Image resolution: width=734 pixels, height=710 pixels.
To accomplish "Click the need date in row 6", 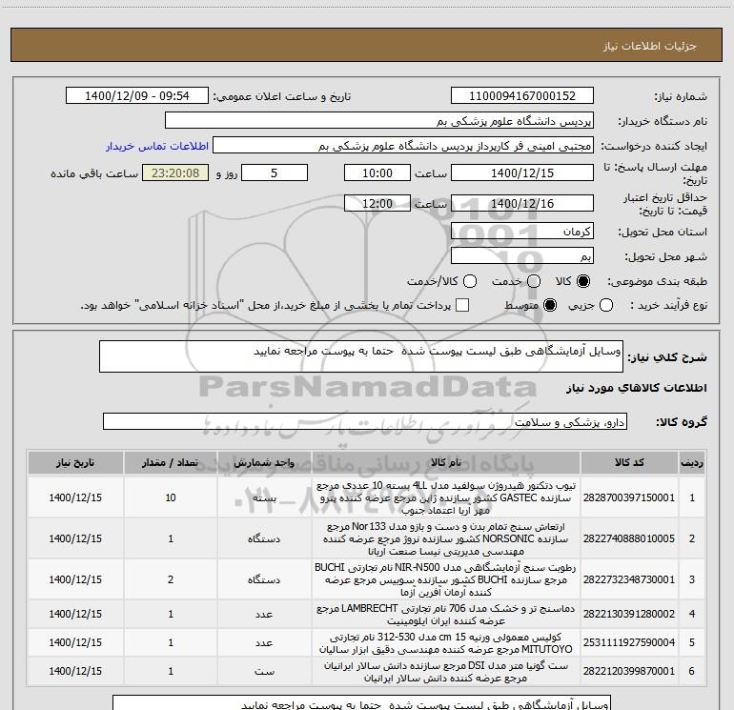I will tap(75, 671).
